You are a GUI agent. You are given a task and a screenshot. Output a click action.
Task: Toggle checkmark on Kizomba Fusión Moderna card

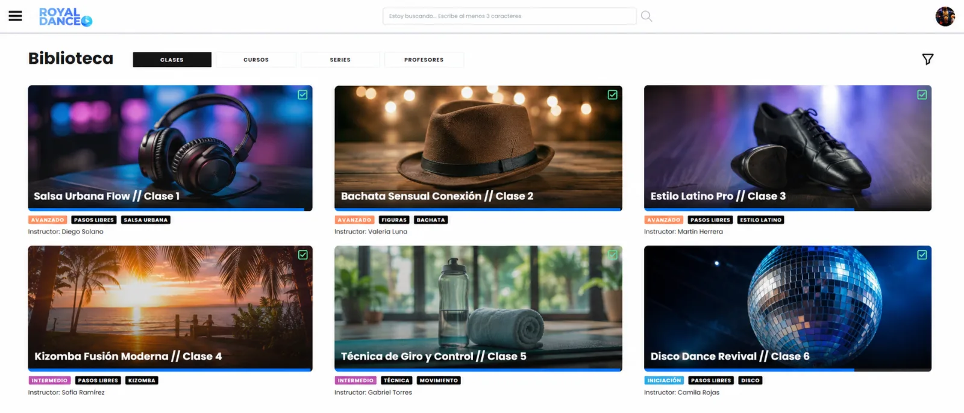pos(302,255)
